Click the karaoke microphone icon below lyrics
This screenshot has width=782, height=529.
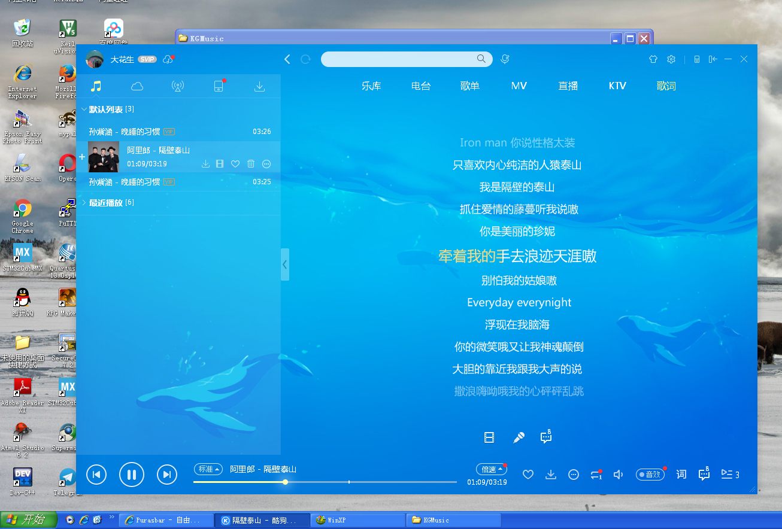pos(519,437)
